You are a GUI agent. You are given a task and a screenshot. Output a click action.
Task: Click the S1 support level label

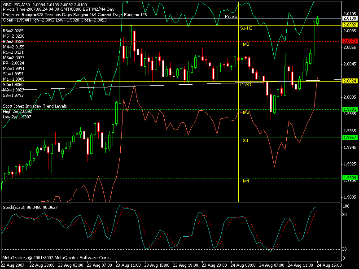tap(245, 141)
